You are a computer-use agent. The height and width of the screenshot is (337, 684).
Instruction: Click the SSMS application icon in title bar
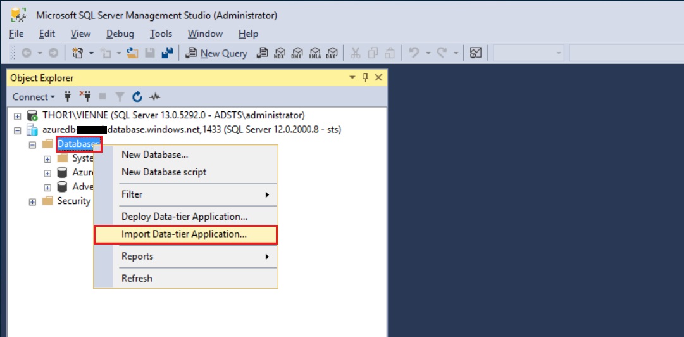point(18,15)
